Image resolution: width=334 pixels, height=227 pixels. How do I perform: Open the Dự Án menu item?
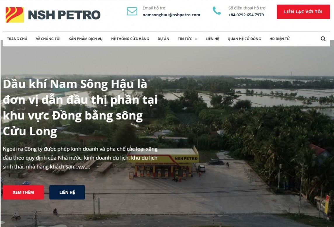[163, 39]
